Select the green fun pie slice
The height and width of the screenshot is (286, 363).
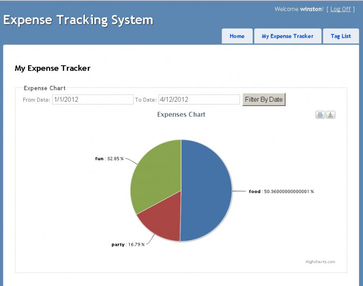click(155, 174)
